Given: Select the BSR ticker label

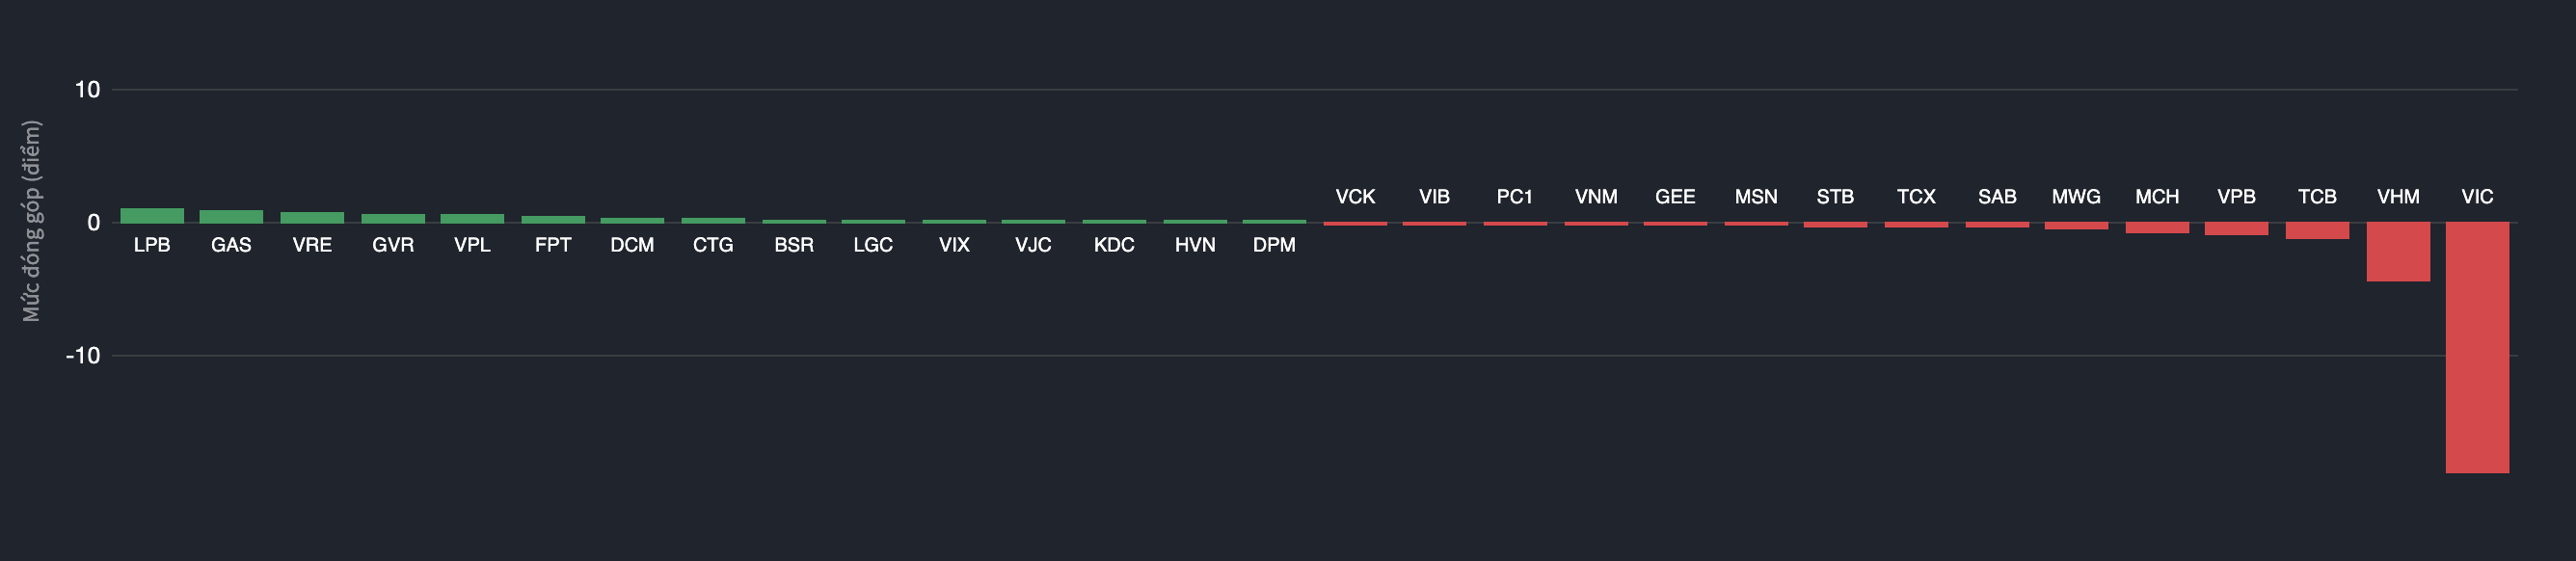Looking at the screenshot, I should (x=793, y=245).
